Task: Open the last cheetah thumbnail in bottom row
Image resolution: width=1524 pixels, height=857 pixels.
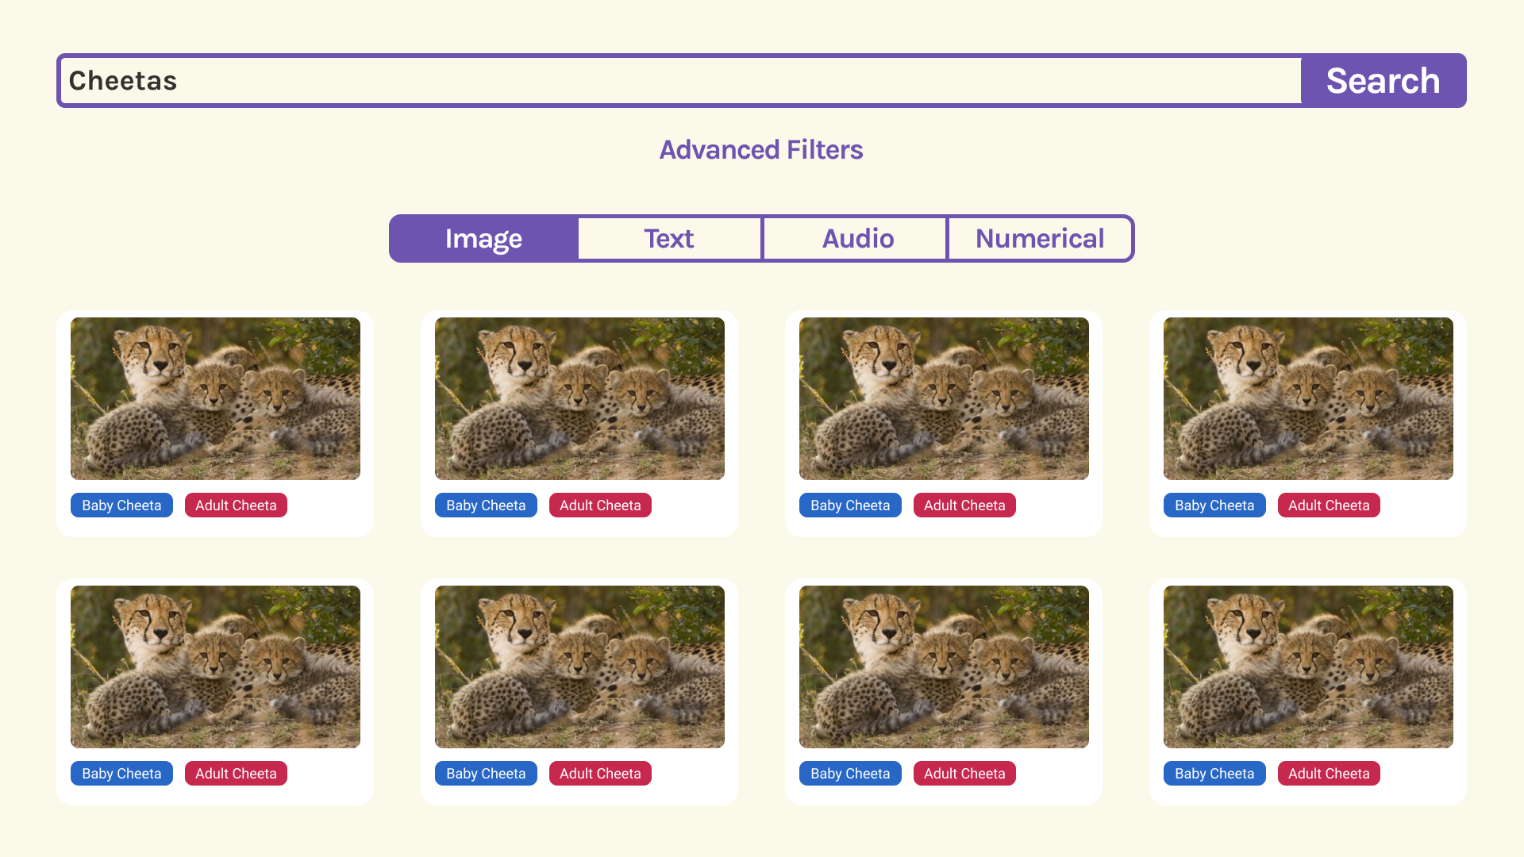Action: [1308, 667]
